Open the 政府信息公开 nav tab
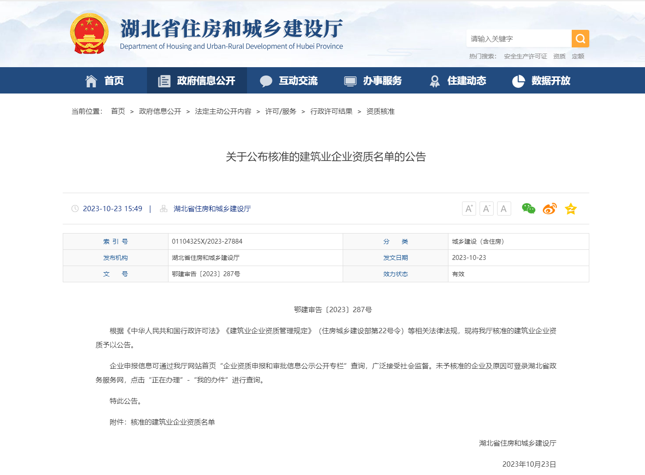 pyautogui.click(x=197, y=81)
